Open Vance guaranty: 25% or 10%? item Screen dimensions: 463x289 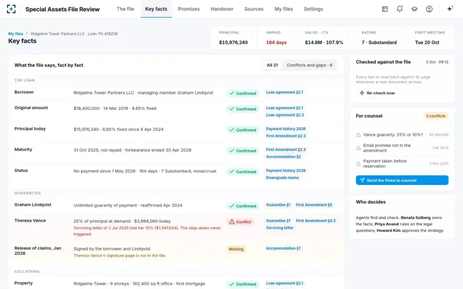402,135
